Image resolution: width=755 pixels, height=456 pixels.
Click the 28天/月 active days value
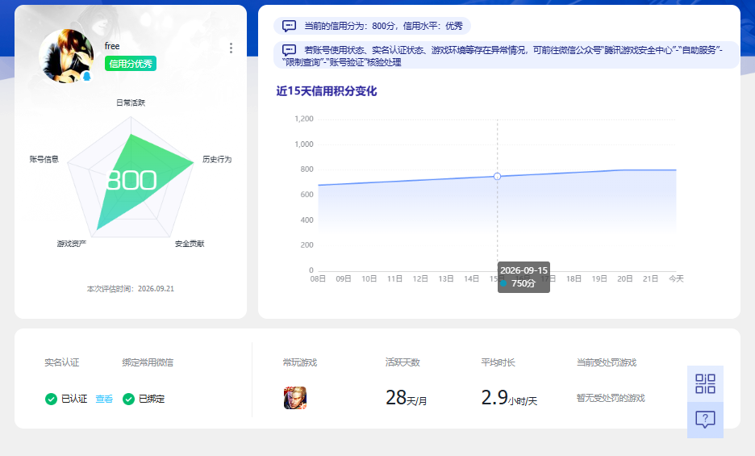407,398
